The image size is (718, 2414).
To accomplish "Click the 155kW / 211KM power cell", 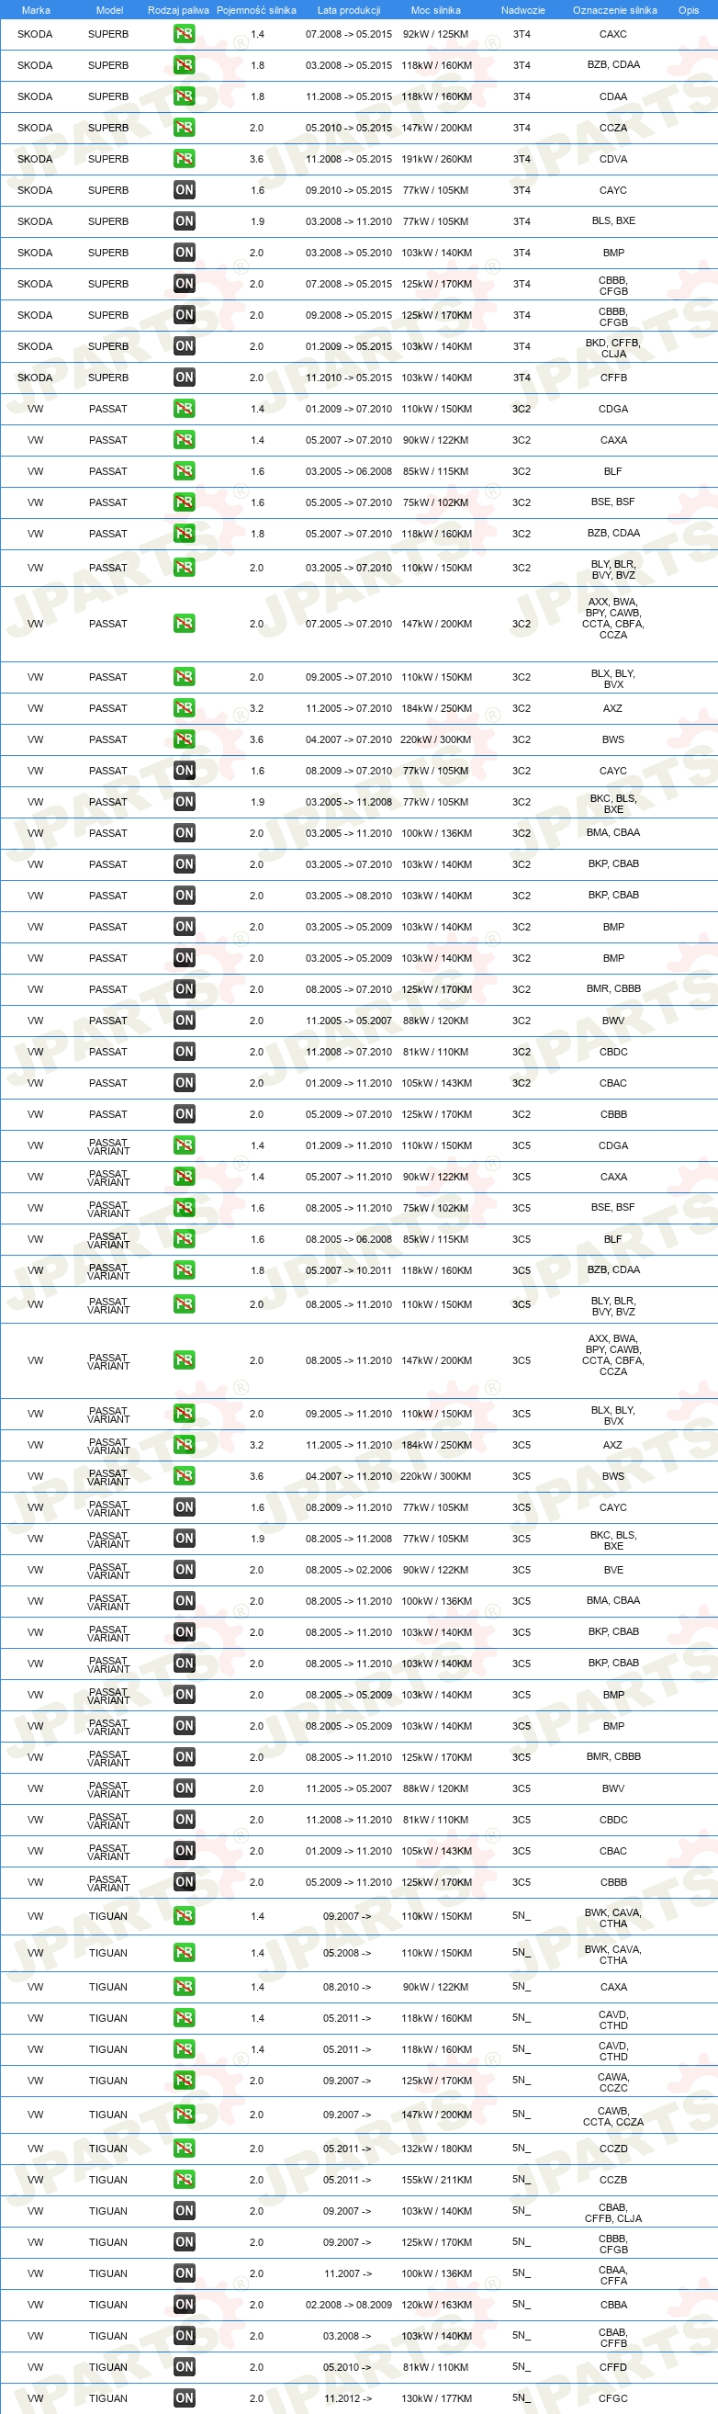I will click(x=436, y=2181).
